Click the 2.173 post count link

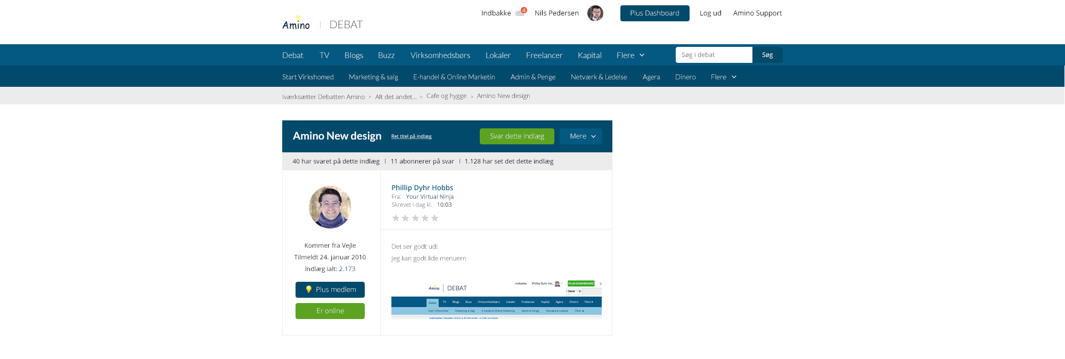point(347,269)
